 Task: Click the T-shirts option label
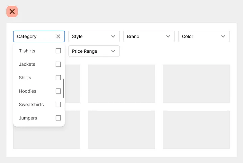(27, 51)
